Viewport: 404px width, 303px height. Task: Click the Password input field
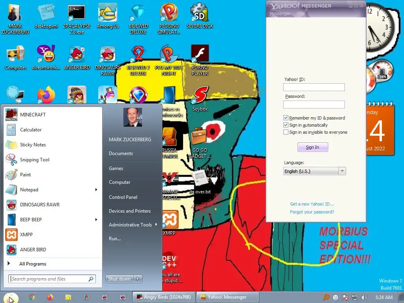coord(314,104)
